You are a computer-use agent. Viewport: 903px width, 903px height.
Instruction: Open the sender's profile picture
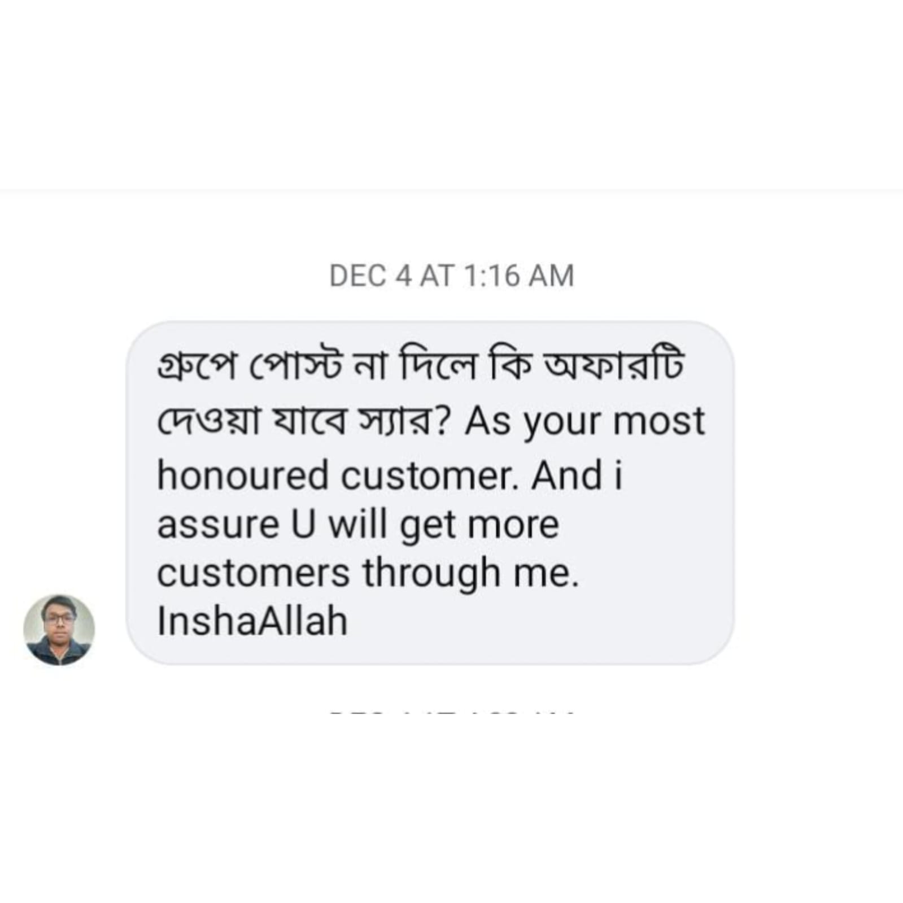pos(59,629)
